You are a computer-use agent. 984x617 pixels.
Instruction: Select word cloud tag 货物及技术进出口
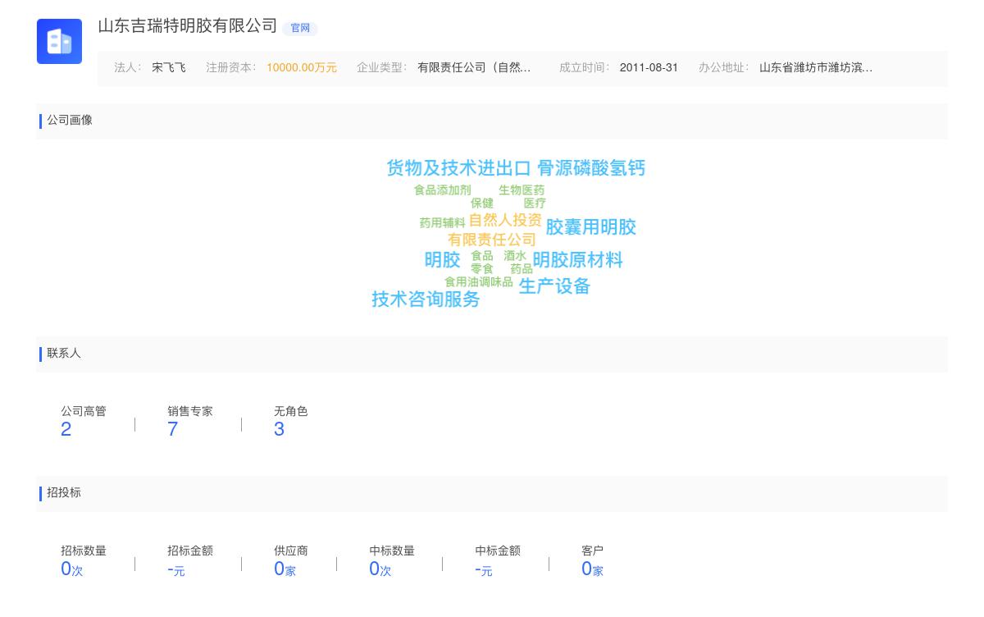click(x=459, y=168)
